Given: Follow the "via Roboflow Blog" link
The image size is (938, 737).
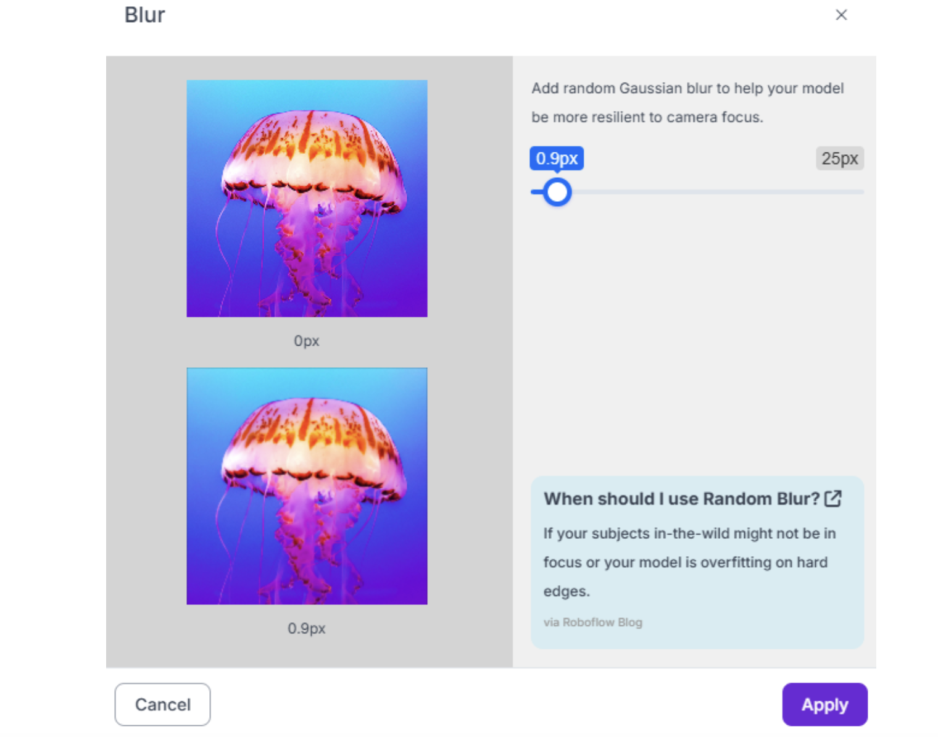Looking at the screenshot, I should [x=592, y=622].
